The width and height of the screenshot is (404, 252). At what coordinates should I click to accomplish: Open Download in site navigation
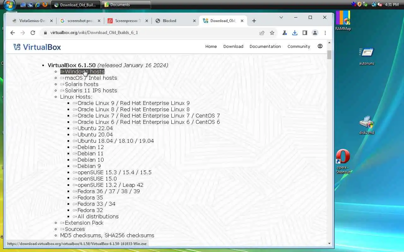click(233, 46)
